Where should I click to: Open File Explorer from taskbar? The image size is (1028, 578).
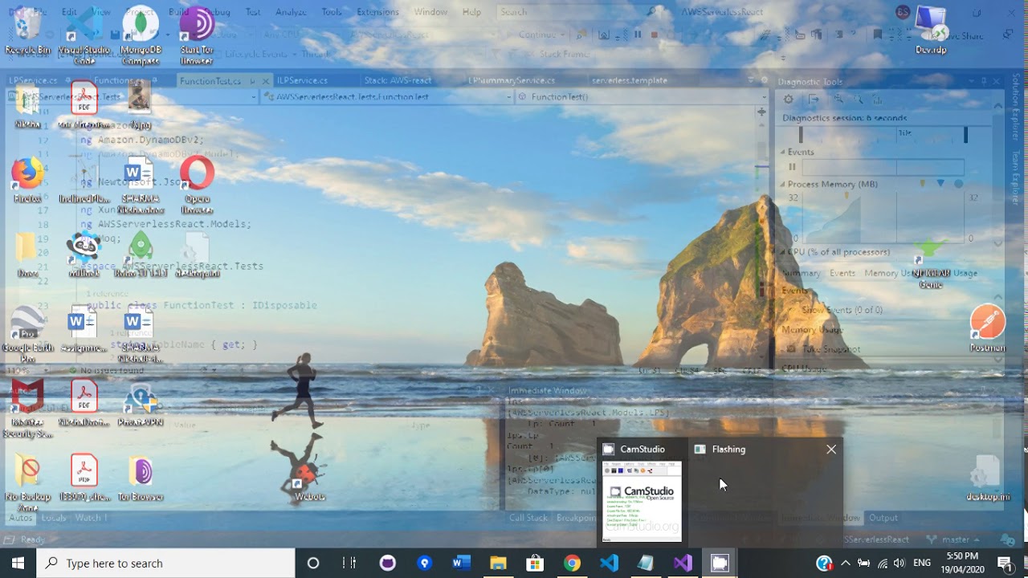(498, 563)
